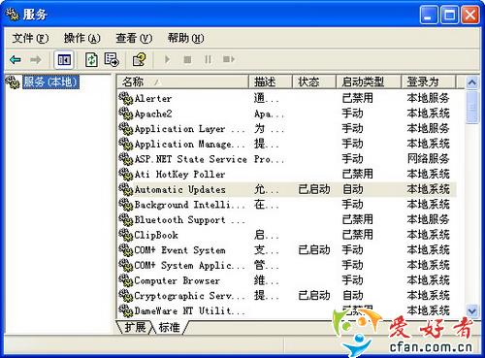Switch to the 标准 tab
The height and width of the screenshot is (358, 485).
pyautogui.click(x=169, y=327)
